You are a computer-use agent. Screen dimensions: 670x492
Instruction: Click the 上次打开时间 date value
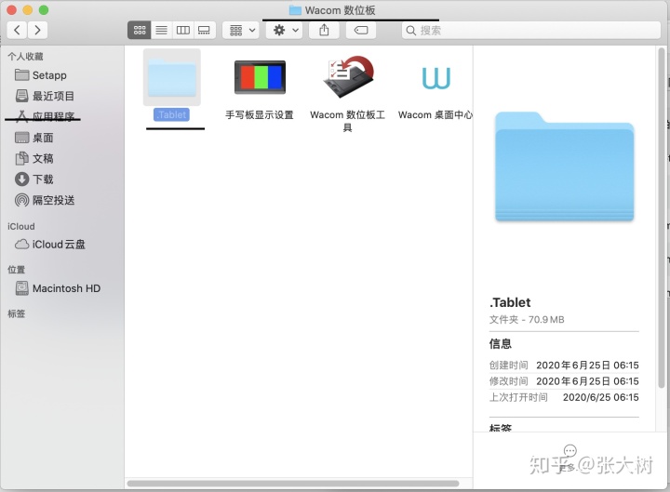click(x=601, y=397)
